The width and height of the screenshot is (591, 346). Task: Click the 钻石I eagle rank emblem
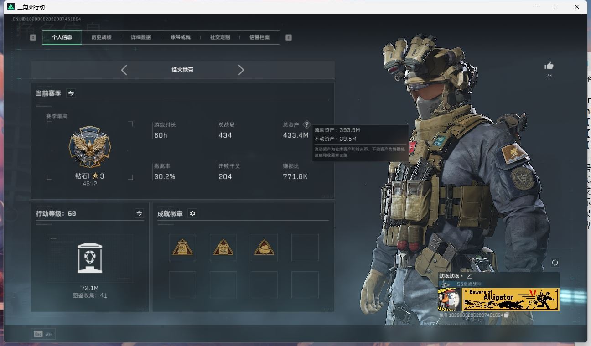pos(90,148)
